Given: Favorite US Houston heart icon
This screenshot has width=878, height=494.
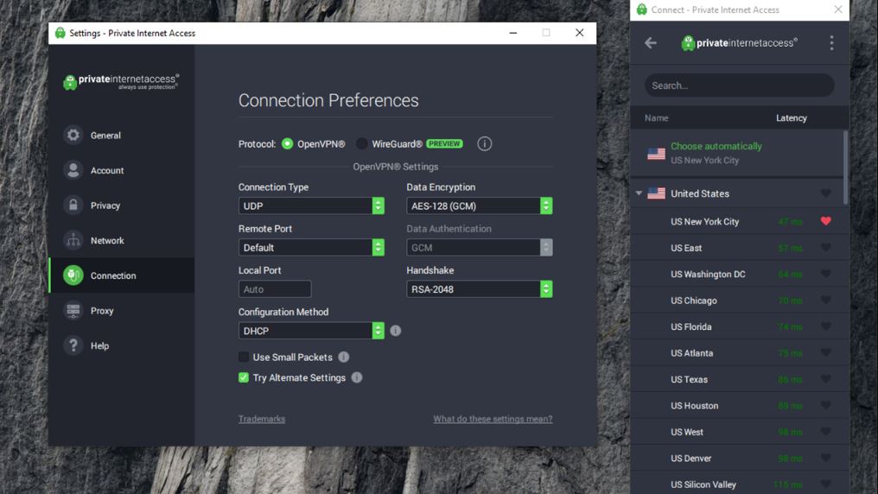Looking at the screenshot, I should pos(826,405).
